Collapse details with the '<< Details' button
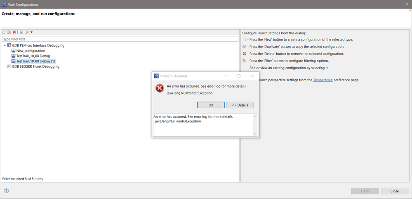412x199 pixels. [240, 105]
